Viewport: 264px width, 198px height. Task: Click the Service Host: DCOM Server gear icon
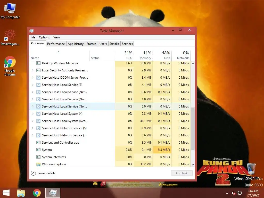click(38, 78)
